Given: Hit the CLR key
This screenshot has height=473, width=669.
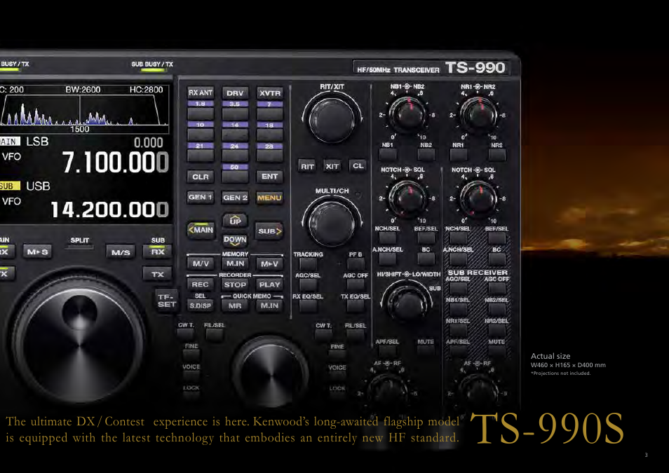Looking at the screenshot, I should (201, 177).
